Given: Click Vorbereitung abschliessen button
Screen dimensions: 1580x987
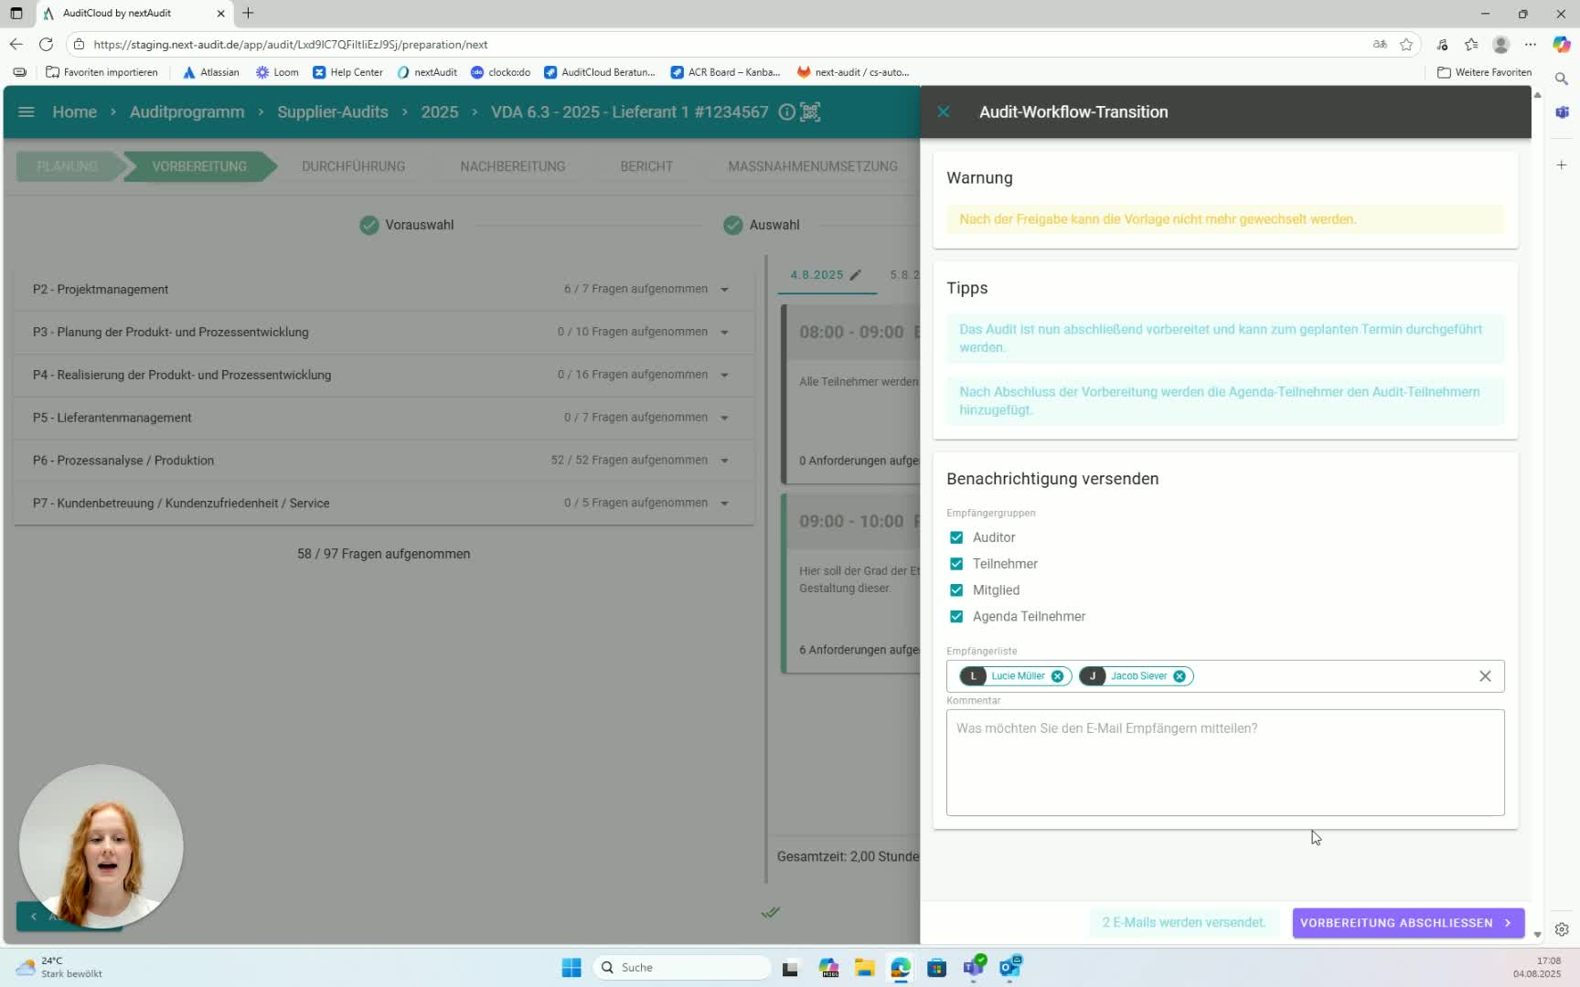Looking at the screenshot, I should [x=1406, y=923].
